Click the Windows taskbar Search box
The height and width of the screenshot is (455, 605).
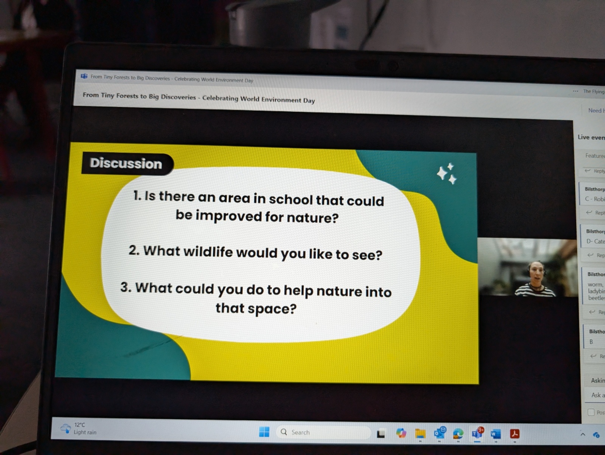pyautogui.click(x=323, y=432)
